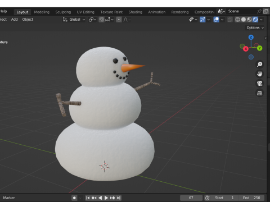The image size is (270, 202).
Task: Toggle auto keying record button
Action: pos(74,198)
